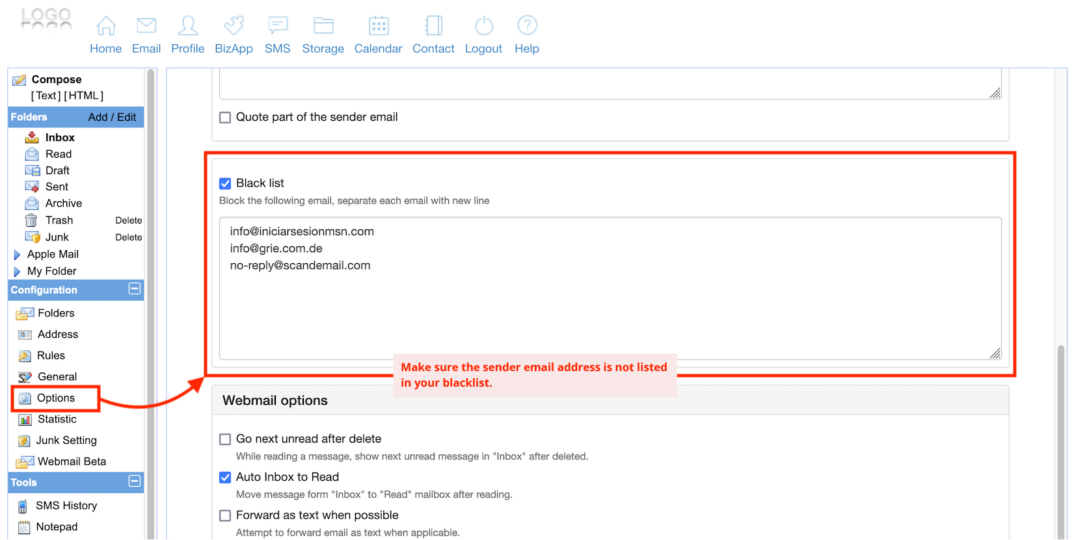Expand the Apple Mail folder tree
Viewport: 1074px width, 540px height.
coord(17,255)
